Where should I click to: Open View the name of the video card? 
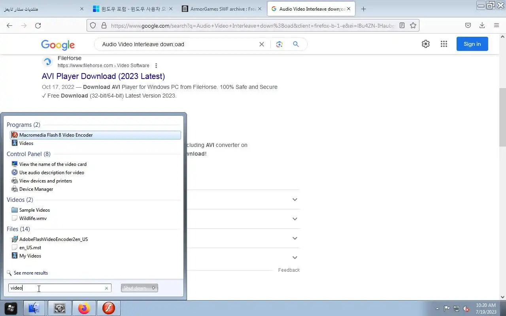pyautogui.click(x=53, y=164)
